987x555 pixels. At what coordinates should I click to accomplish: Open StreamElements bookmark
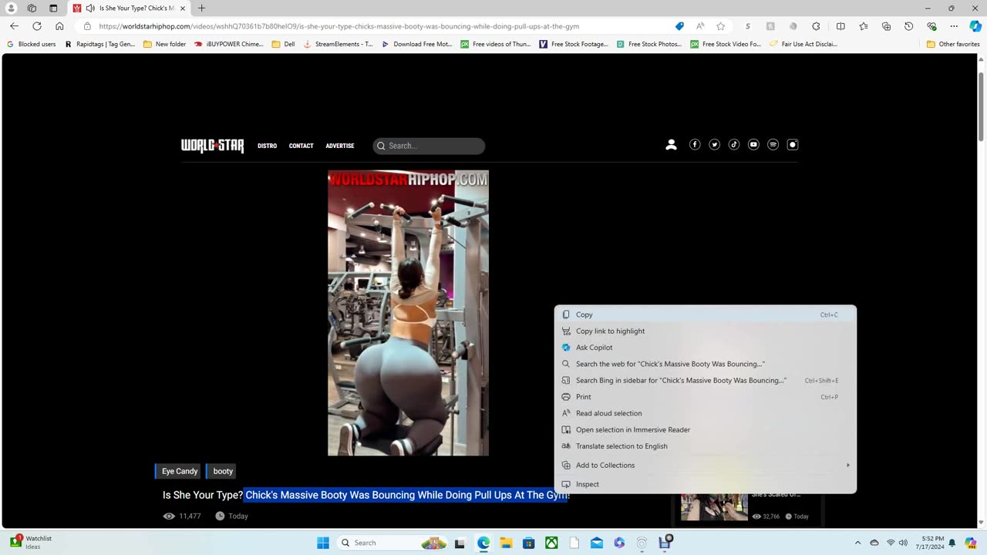point(338,44)
